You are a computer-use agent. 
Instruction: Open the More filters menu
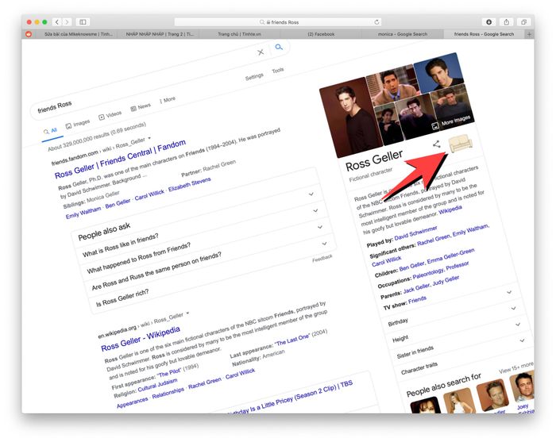(168, 100)
